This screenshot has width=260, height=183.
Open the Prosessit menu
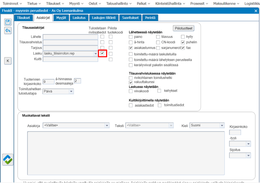[199, 3]
